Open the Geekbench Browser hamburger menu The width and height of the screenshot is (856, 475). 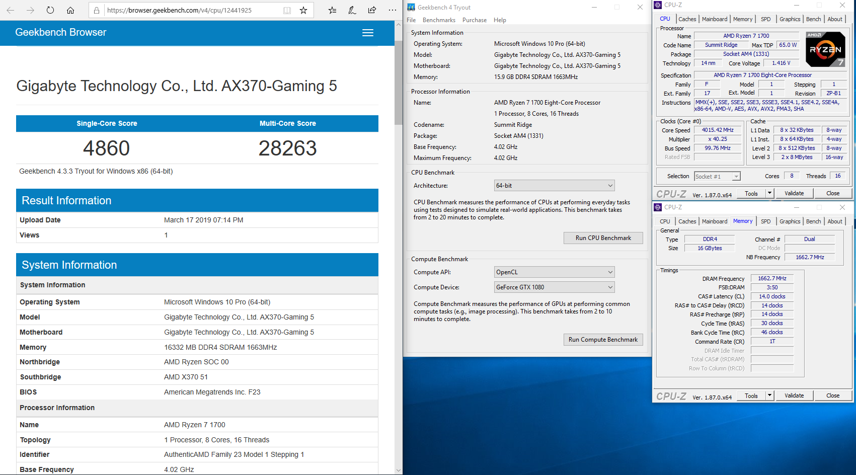[368, 33]
